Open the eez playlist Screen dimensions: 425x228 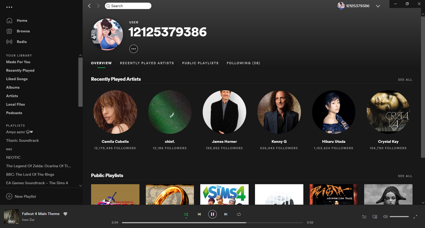point(9,149)
